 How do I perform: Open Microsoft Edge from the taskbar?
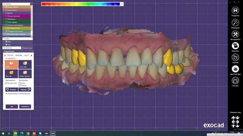[22, 133]
